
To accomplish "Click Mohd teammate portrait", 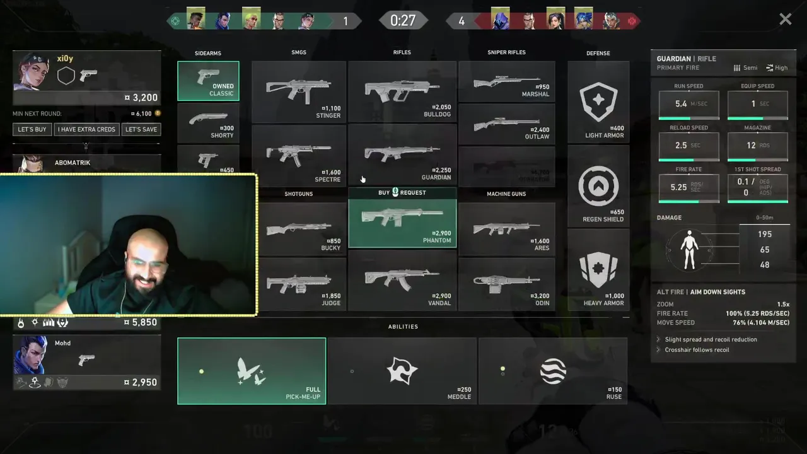I will (32, 356).
